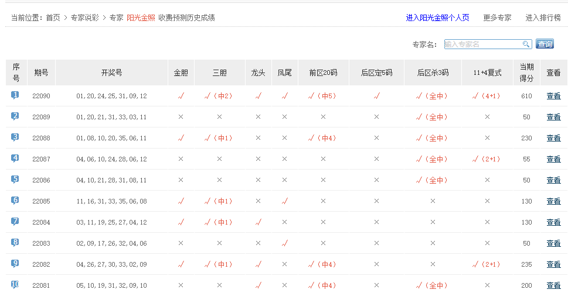Click the number 6 rank badge icon
568x293 pixels.
pyautogui.click(x=15, y=201)
